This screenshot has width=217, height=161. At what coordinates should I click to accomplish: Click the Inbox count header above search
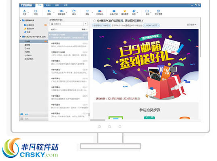56,20
